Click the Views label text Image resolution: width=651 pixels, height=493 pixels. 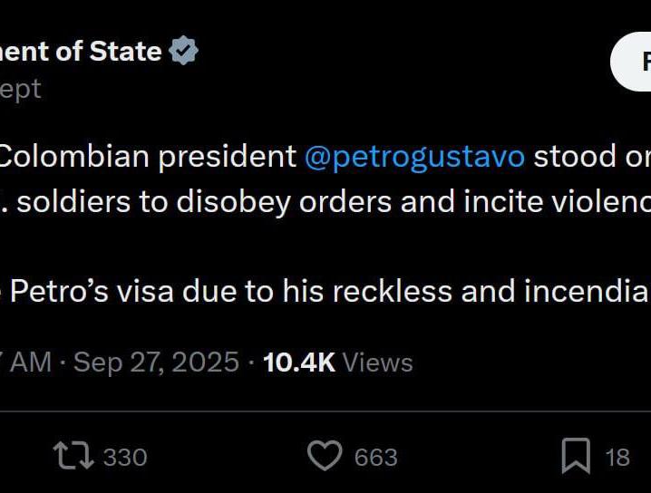point(378,362)
